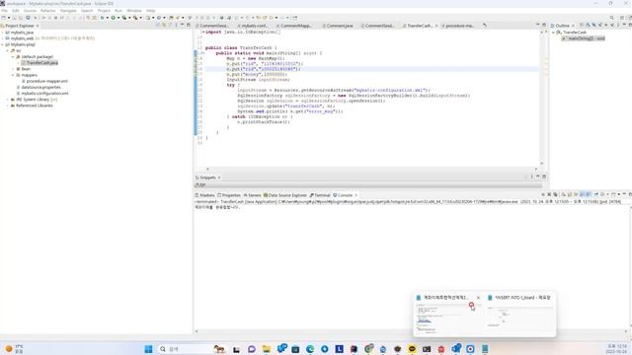Switch to the Data Source Explorer tab
632x355 pixels.
(x=285, y=195)
